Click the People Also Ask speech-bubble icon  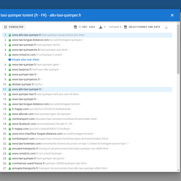10,60
